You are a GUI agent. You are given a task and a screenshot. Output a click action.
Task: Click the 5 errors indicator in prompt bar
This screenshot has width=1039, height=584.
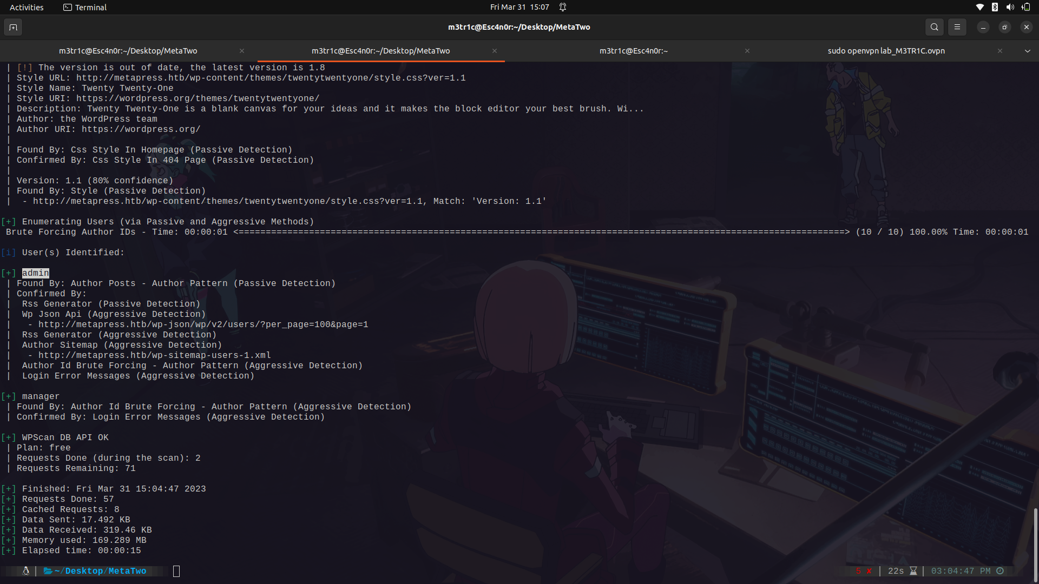(x=862, y=571)
